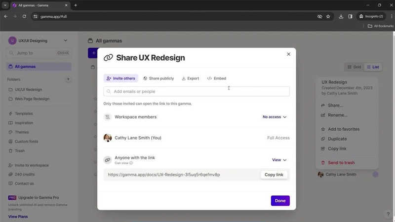Open Custom fonts in sidebar
395x222 pixels.
pyautogui.click(x=27, y=142)
